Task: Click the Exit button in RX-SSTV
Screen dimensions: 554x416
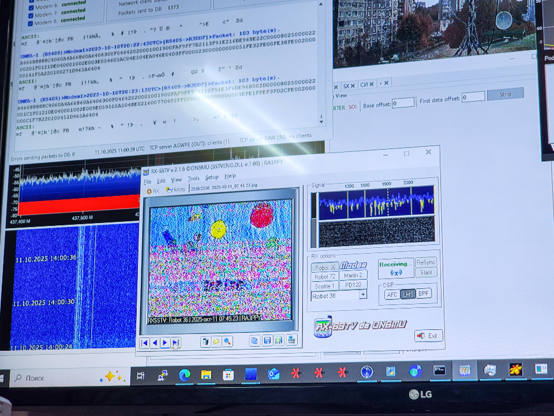Action: click(x=429, y=336)
